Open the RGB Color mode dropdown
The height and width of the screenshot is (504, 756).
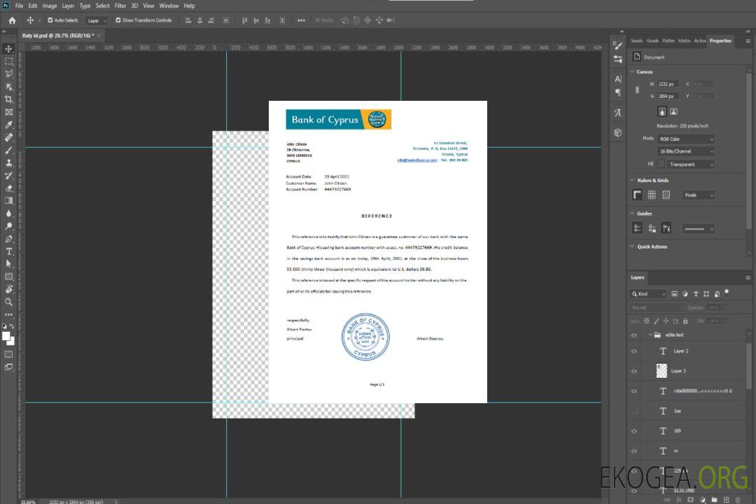[685, 139]
